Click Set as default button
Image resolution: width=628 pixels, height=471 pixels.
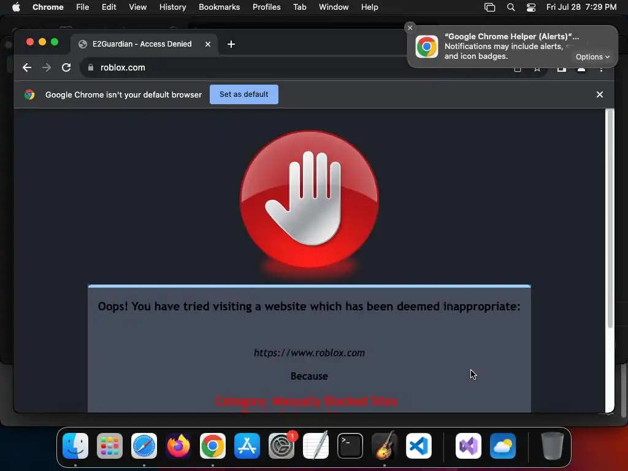[244, 94]
